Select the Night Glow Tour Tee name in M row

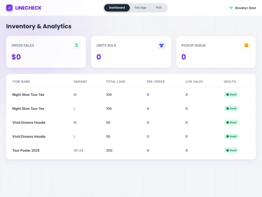(28, 95)
